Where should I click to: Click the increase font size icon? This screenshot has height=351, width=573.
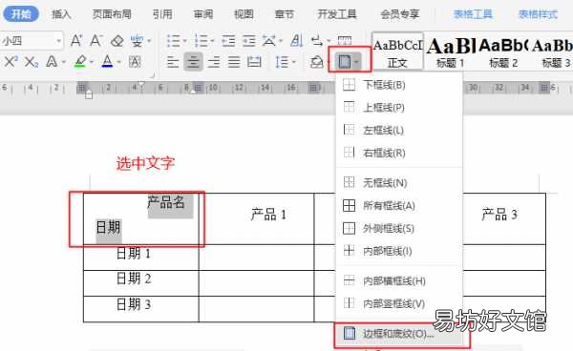pos(76,40)
